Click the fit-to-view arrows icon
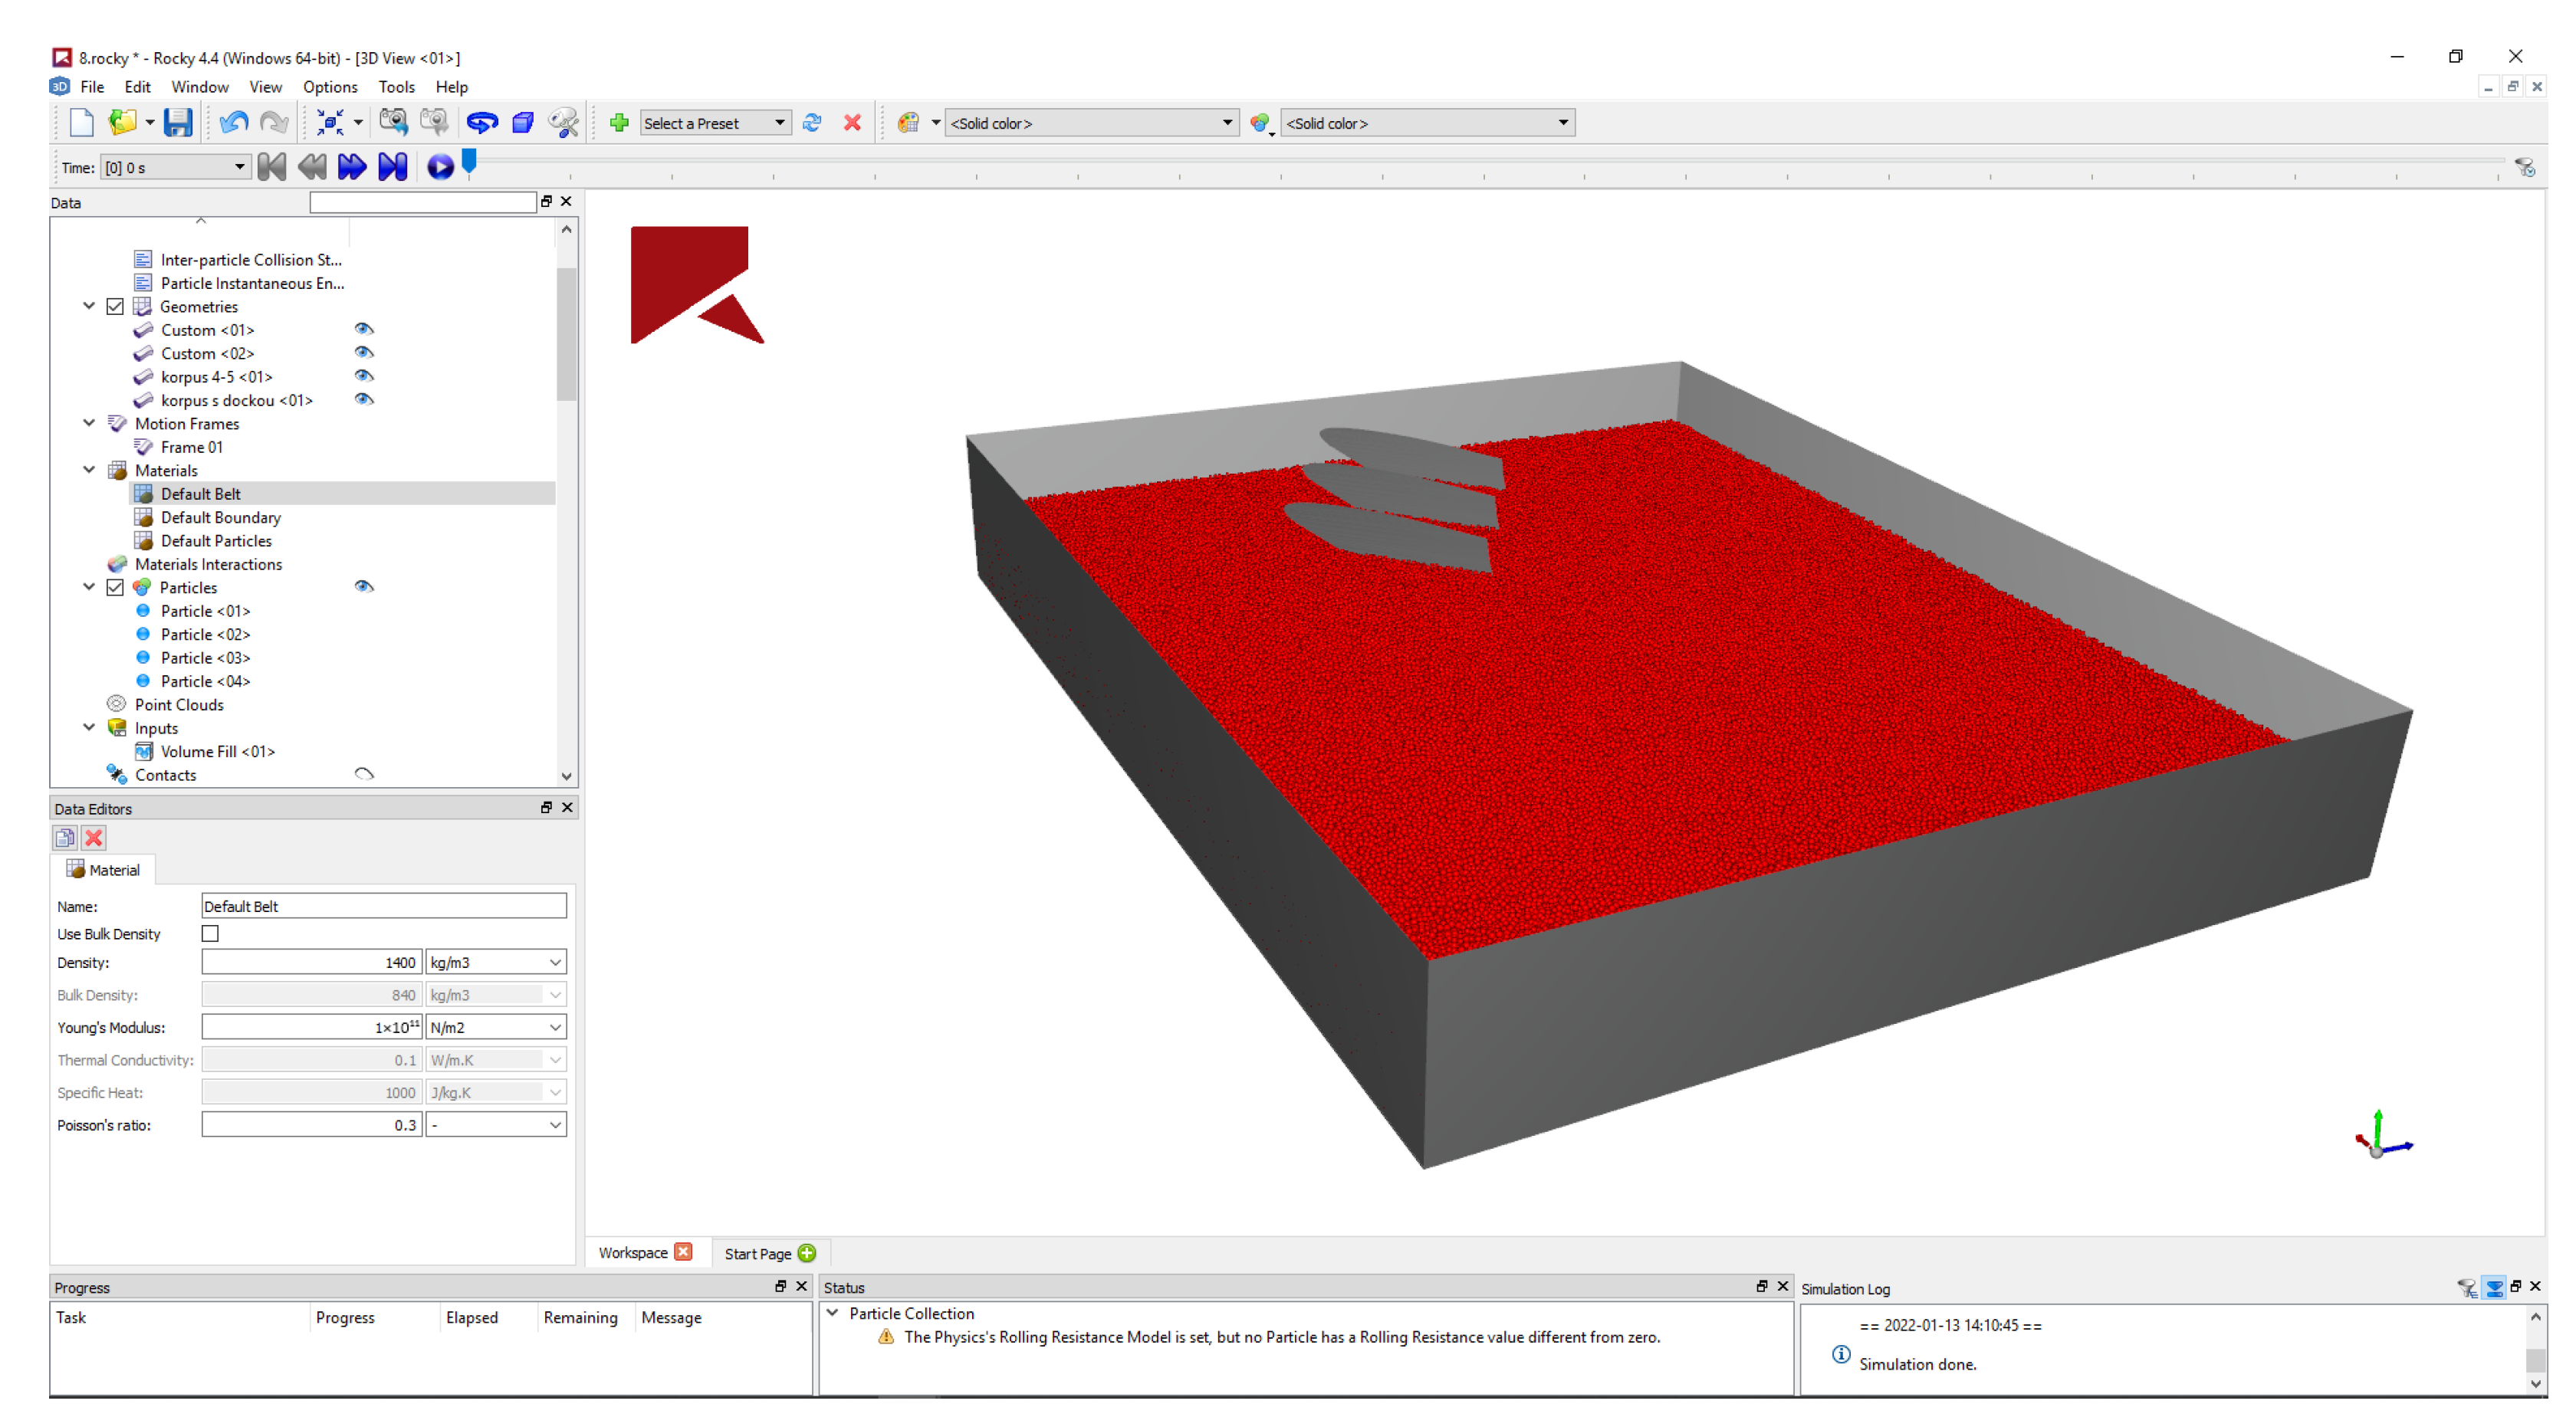The width and height of the screenshot is (2576, 1427). [330, 123]
